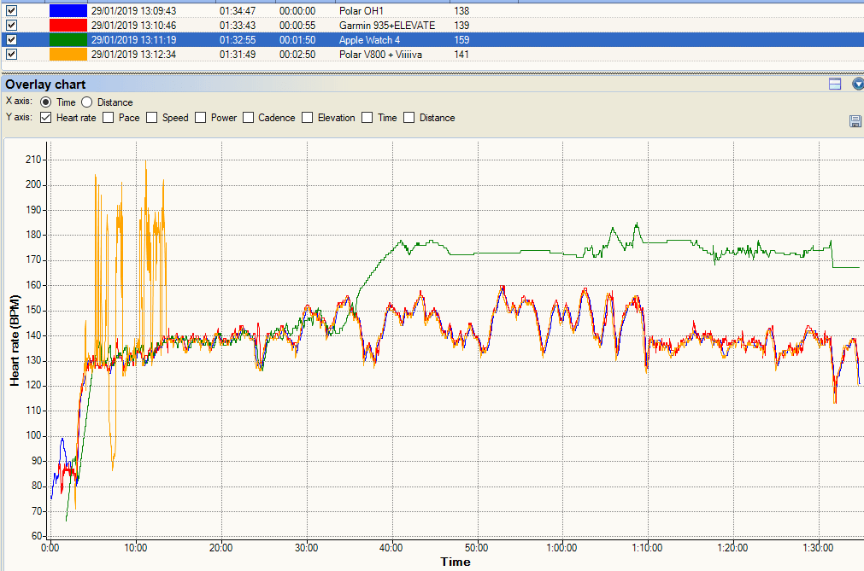Image resolution: width=864 pixels, height=571 pixels.
Task: Select the Time radio button for X axis
Action: [46, 102]
